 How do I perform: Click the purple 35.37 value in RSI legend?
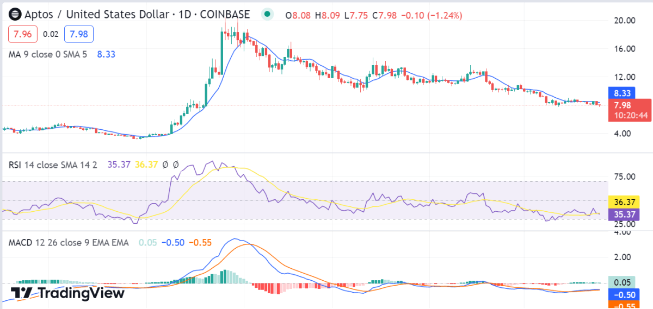pos(119,165)
